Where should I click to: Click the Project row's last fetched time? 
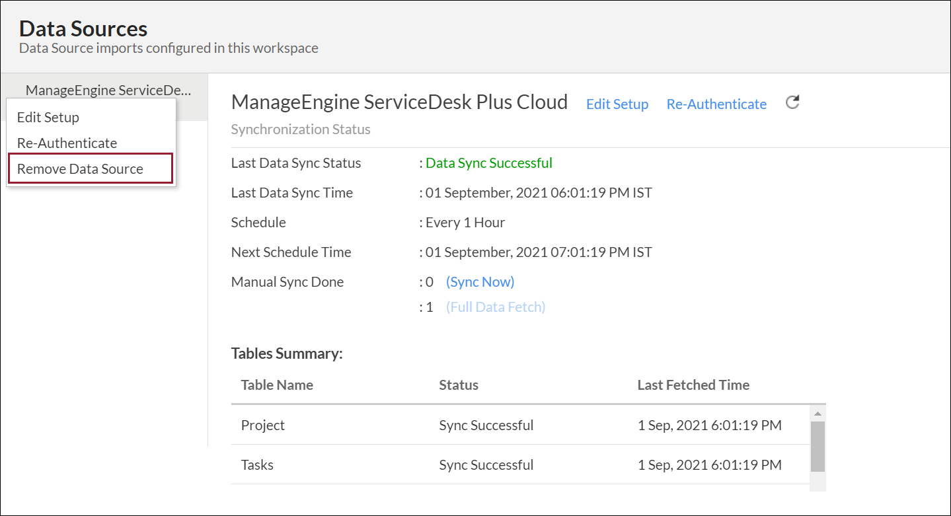[709, 425]
